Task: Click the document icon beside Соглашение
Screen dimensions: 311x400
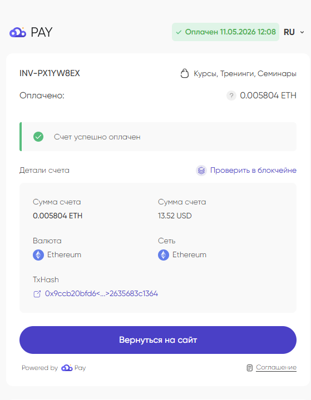Action: point(250,368)
